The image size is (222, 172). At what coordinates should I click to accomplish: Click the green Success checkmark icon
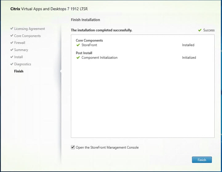pyautogui.click(x=200, y=30)
